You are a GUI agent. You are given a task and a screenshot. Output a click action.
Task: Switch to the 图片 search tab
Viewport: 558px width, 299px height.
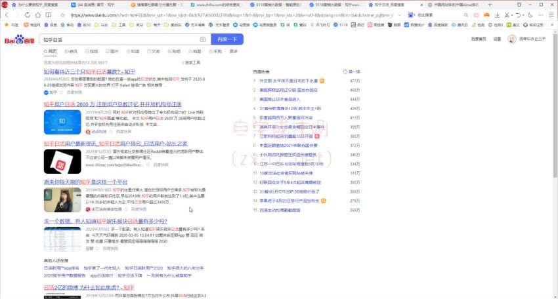(x=112, y=51)
